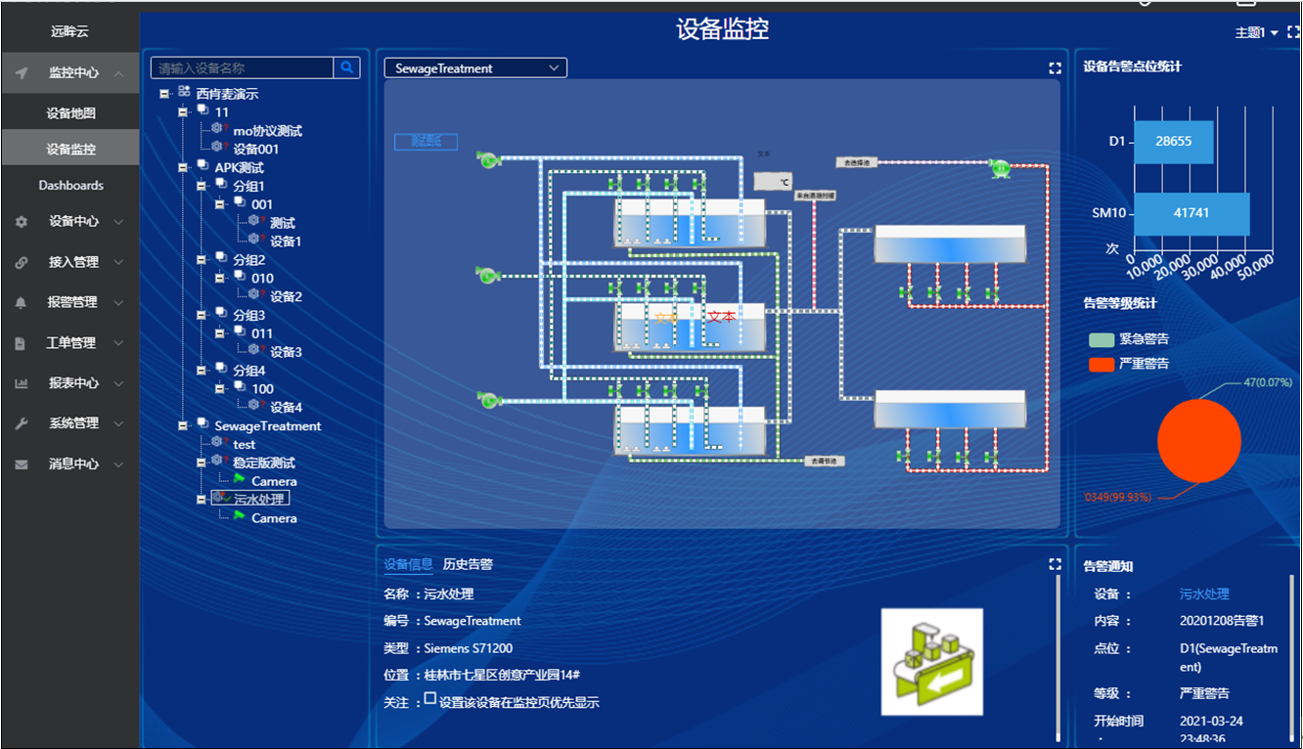Click the link icon beside 接入管理
1303x749 pixels.
pyautogui.click(x=21, y=262)
